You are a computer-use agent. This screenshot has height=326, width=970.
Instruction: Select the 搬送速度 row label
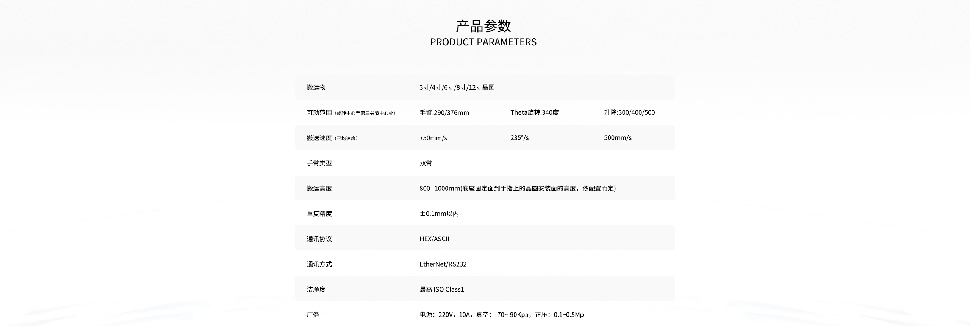319,138
